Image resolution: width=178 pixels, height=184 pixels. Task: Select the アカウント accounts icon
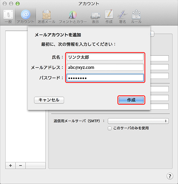pyautogui.click(x=25, y=16)
